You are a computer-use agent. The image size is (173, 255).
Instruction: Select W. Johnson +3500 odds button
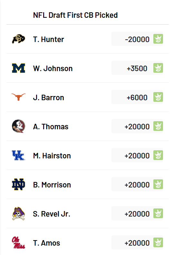click(137, 68)
